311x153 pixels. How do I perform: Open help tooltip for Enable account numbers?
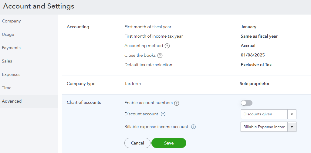click(x=177, y=103)
